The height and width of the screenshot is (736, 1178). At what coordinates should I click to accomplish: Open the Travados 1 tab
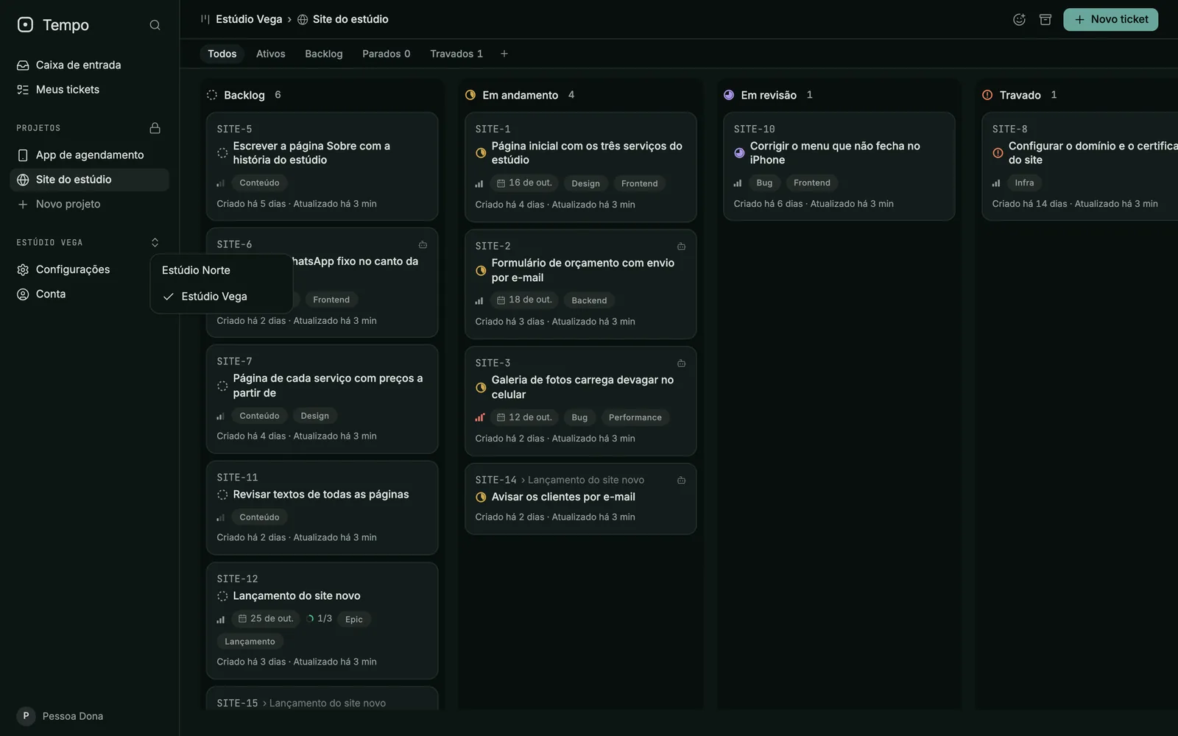(x=456, y=54)
